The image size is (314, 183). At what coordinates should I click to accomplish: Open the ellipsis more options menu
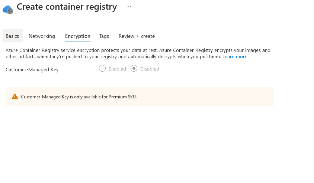(129, 7)
